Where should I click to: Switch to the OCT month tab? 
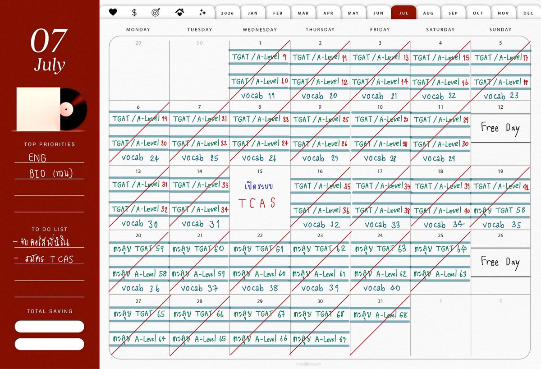click(478, 13)
